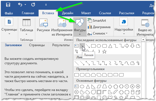Pick the Frame basic shape
The height and width of the screenshot is (101, 156).
99,92
